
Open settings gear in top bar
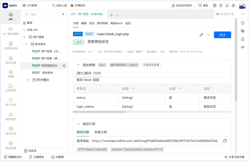(x=233, y=6)
